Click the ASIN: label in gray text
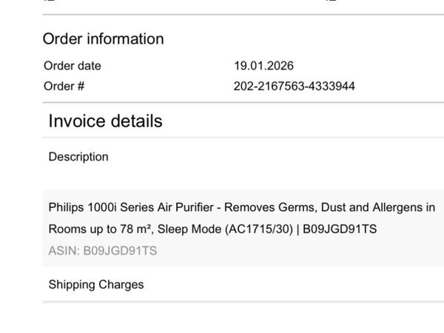This screenshot has width=444, height=333. point(64,251)
